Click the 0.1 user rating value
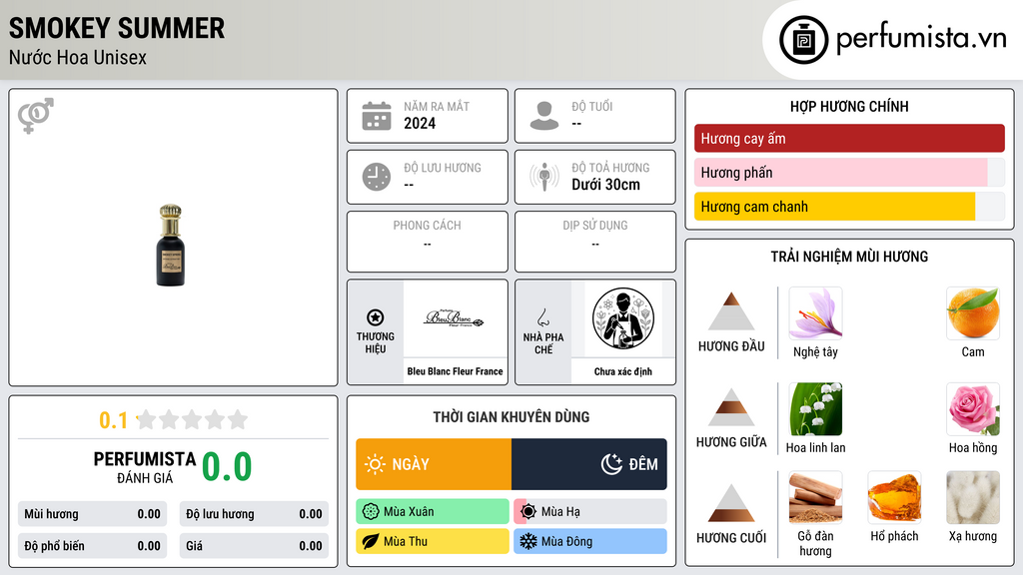 click(113, 420)
